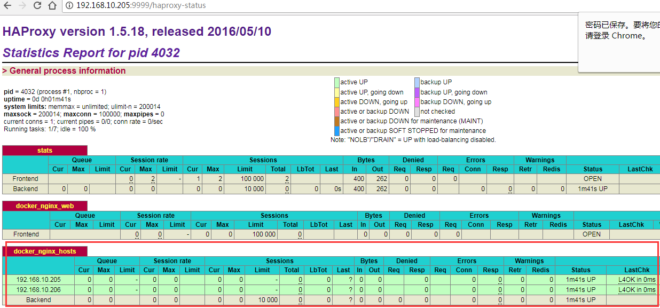
Task: Click the browser forward arrow
Action: click(22, 6)
